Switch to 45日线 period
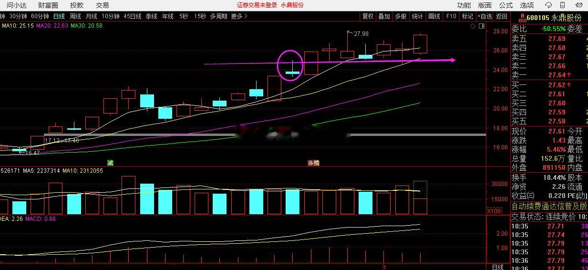Image resolution: width=588 pixels, height=270 pixels. (133, 16)
